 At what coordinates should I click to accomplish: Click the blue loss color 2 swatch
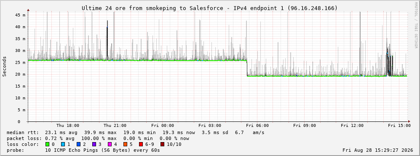click(78, 144)
